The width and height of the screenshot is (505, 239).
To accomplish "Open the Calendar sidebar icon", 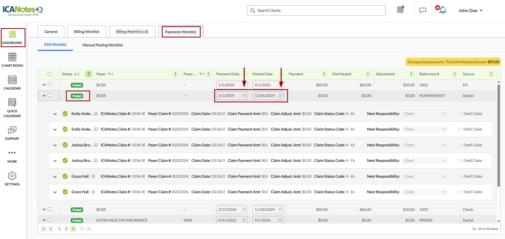I will tap(12, 83).
